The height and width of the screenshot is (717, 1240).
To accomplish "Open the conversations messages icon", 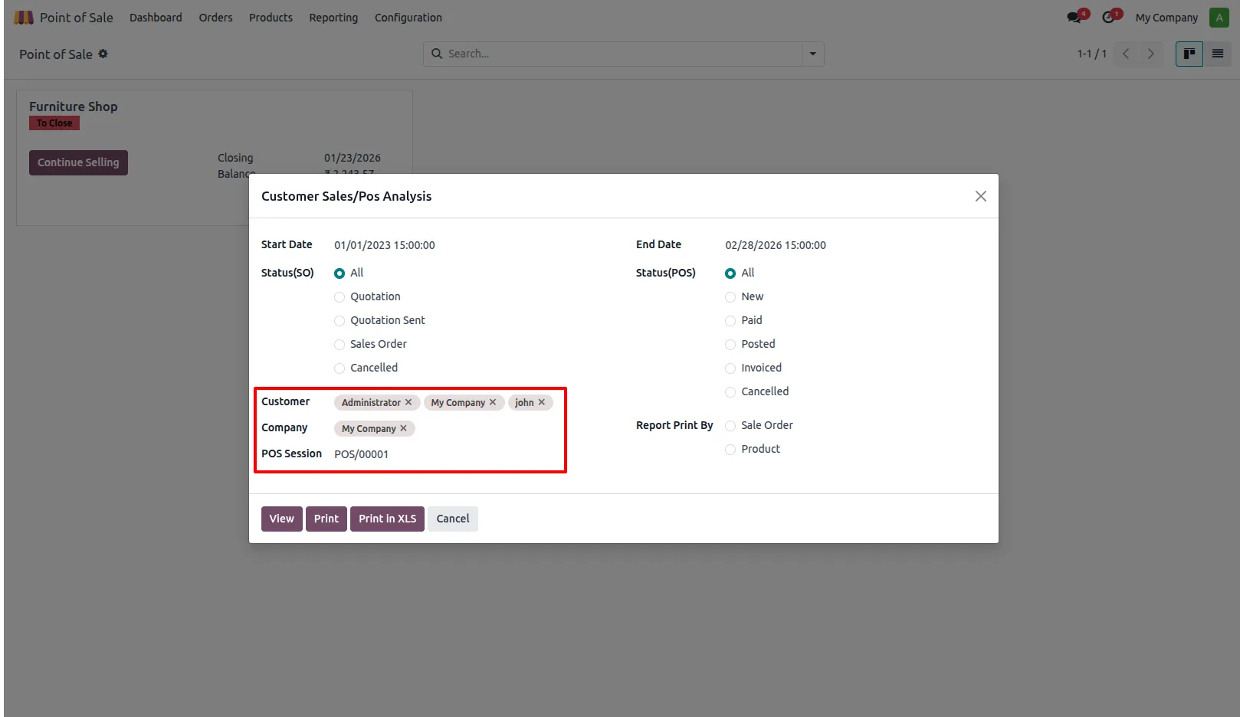I will [x=1076, y=17].
